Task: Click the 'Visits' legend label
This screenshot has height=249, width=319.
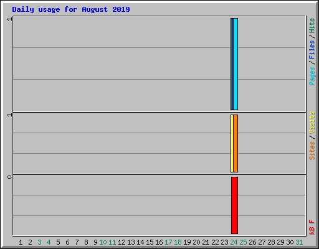Action: click(312, 123)
